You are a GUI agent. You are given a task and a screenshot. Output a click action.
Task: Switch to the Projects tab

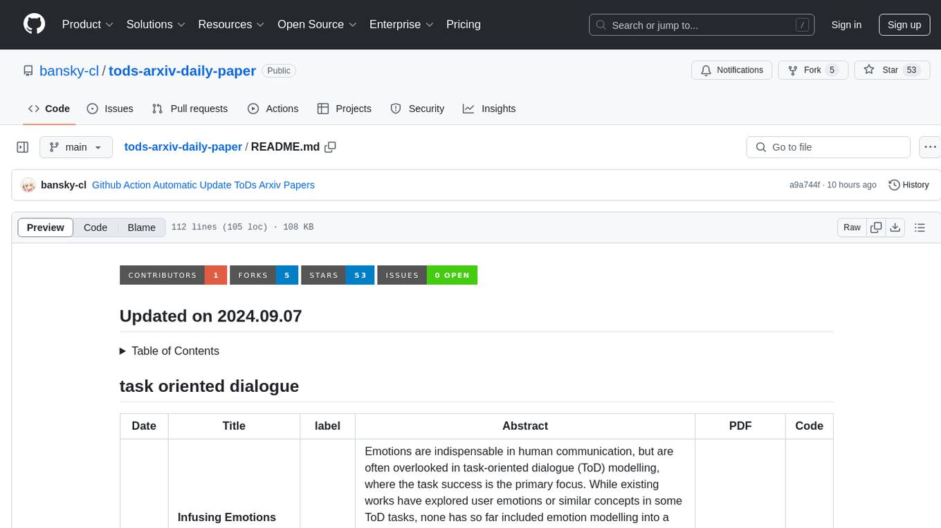[x=345, y=109]
